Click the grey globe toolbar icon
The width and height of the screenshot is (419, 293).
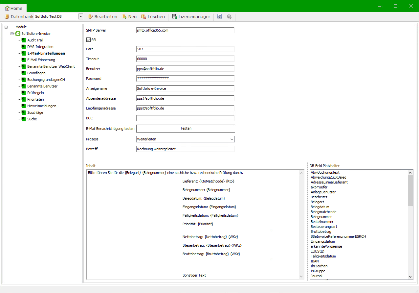click(x=229, y=16)
